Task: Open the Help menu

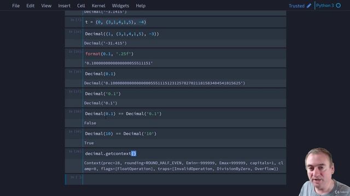Action: [x=141, y=6]
